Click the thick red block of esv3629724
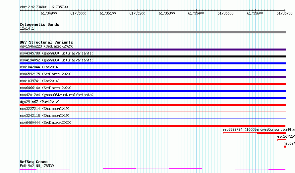This screenshot has height=173, width=295. [x=271, y=133]
